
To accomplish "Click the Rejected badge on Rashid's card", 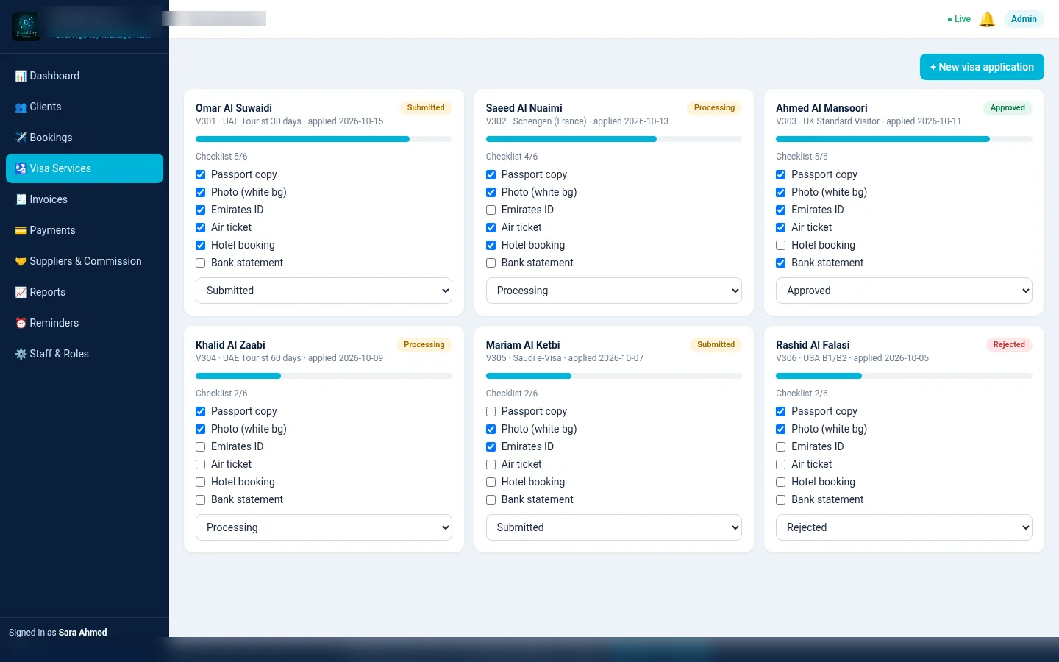I will click(x=1009, y=344).
